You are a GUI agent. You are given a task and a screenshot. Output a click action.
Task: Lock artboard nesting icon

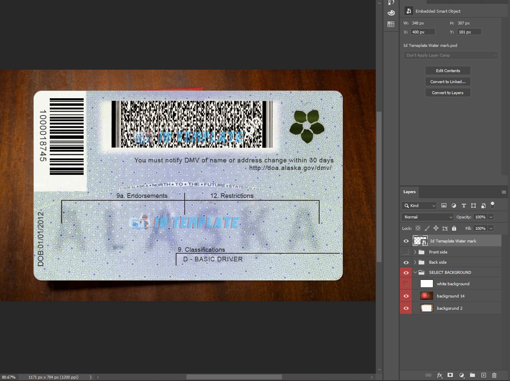[445, 229]
